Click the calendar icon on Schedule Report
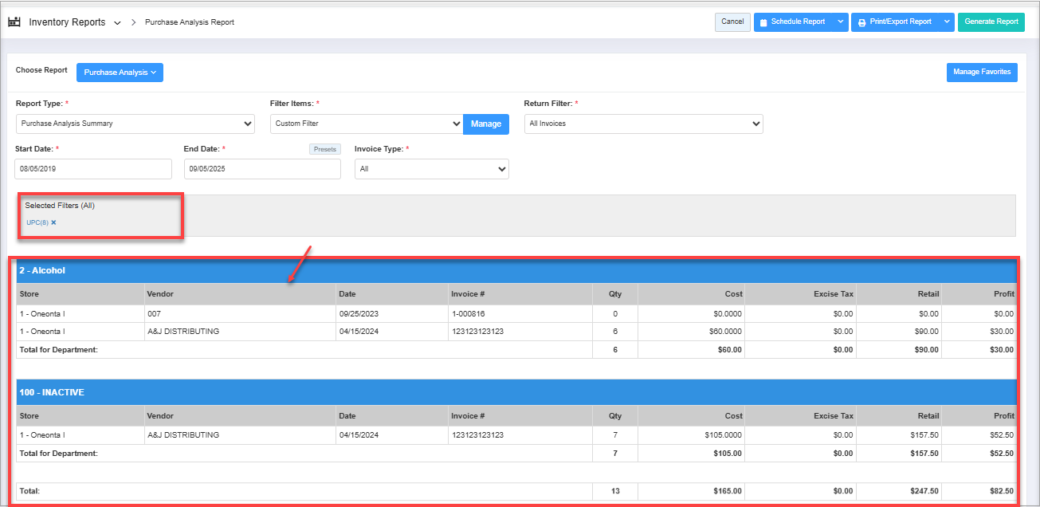Viewport: 1040px width, 507px height. (763, 22)
